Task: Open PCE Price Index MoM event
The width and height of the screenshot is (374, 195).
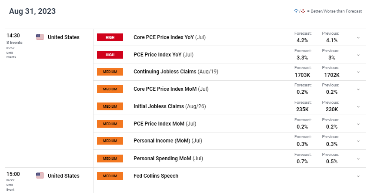Action: 165,124
